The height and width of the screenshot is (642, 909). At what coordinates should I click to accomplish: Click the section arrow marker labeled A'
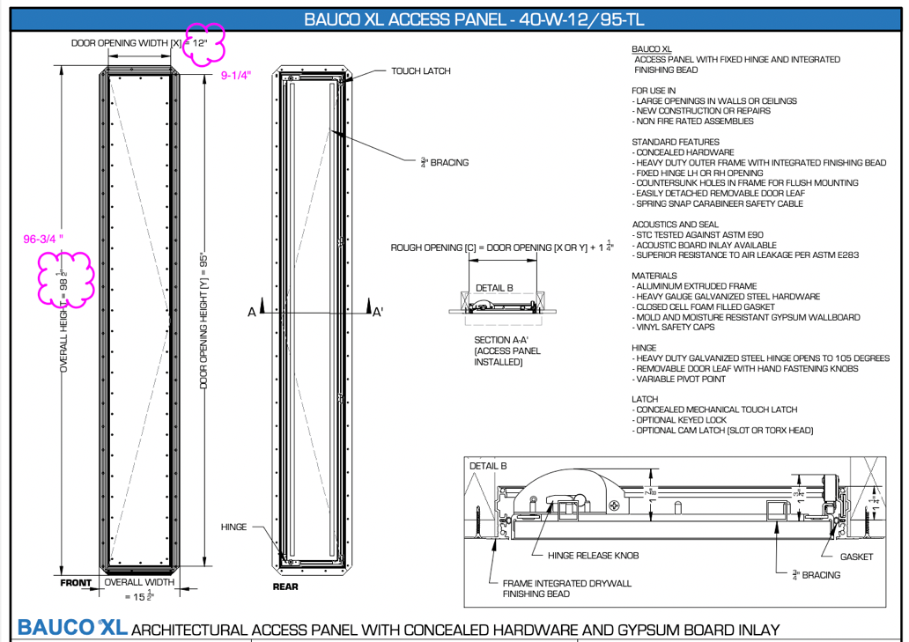pyautogui.click(x=372, y=311)
